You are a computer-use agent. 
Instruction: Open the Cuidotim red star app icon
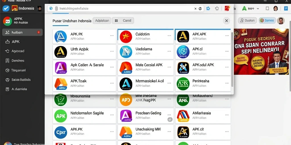[x=126, y=37]
